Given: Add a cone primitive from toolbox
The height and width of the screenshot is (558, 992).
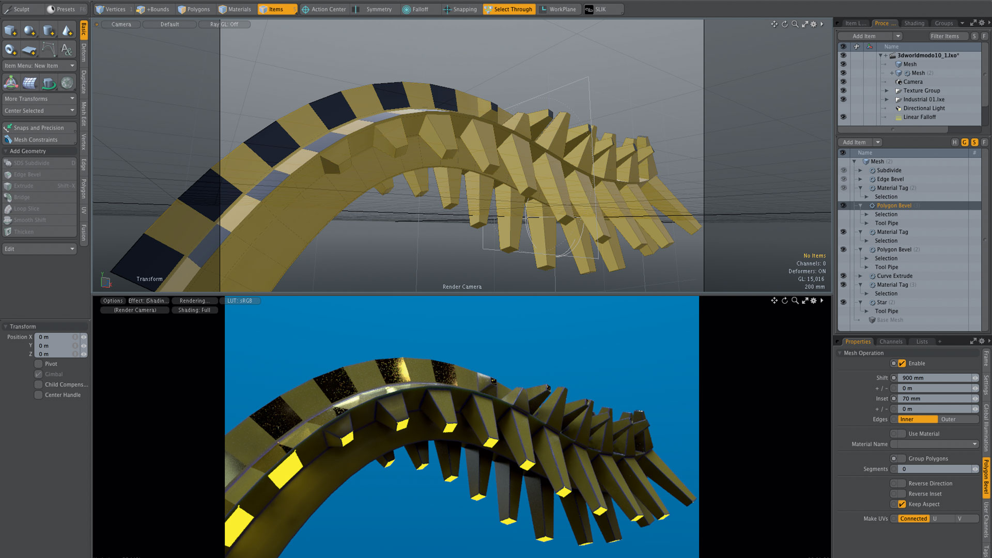Looking at the screenshot, I should tap(67, 30).
